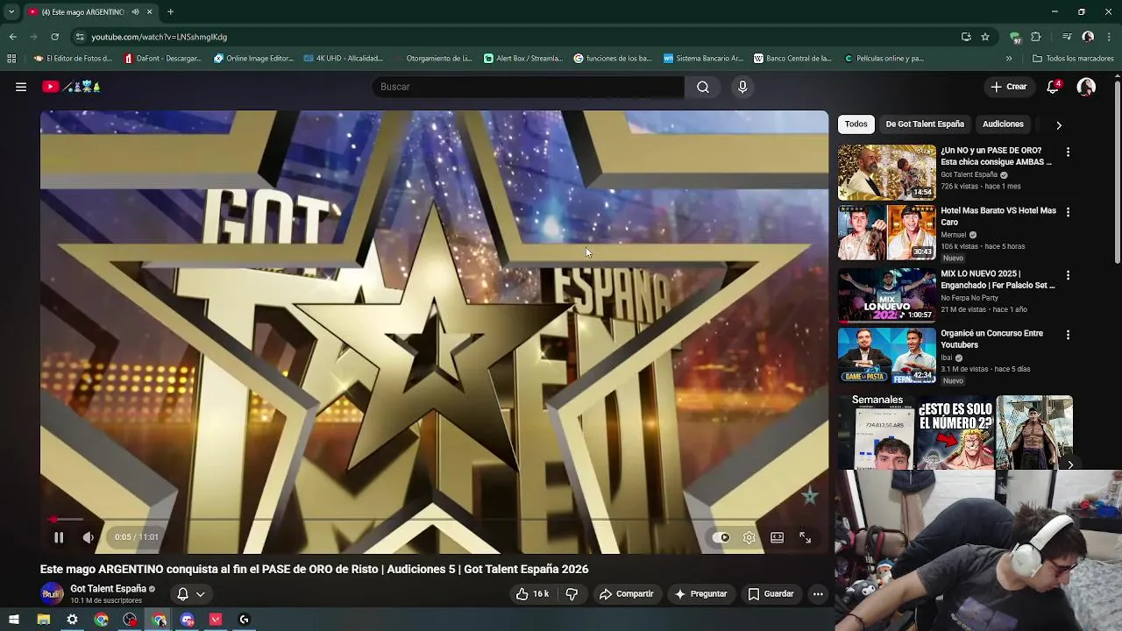Click the Ibai channel name
The image size is (1122, 631).
[x=946, y=358]
